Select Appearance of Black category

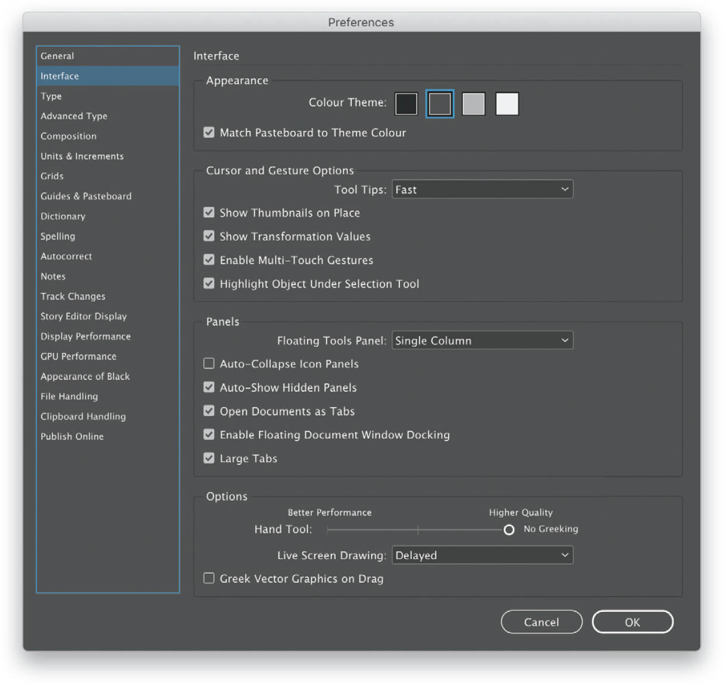(x=108, y=376)
